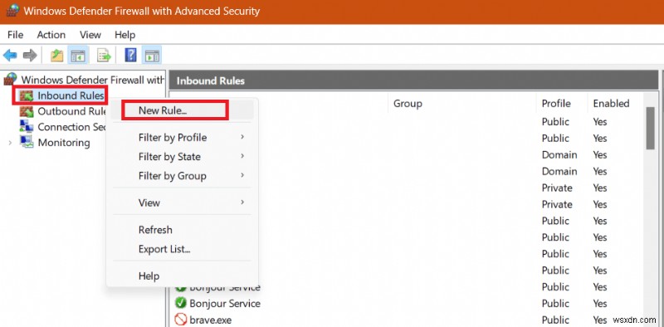Click the green check icon of the lowest Bonjour Service
Viewport: 664px width, 327px height.
(x=181, y=303)
